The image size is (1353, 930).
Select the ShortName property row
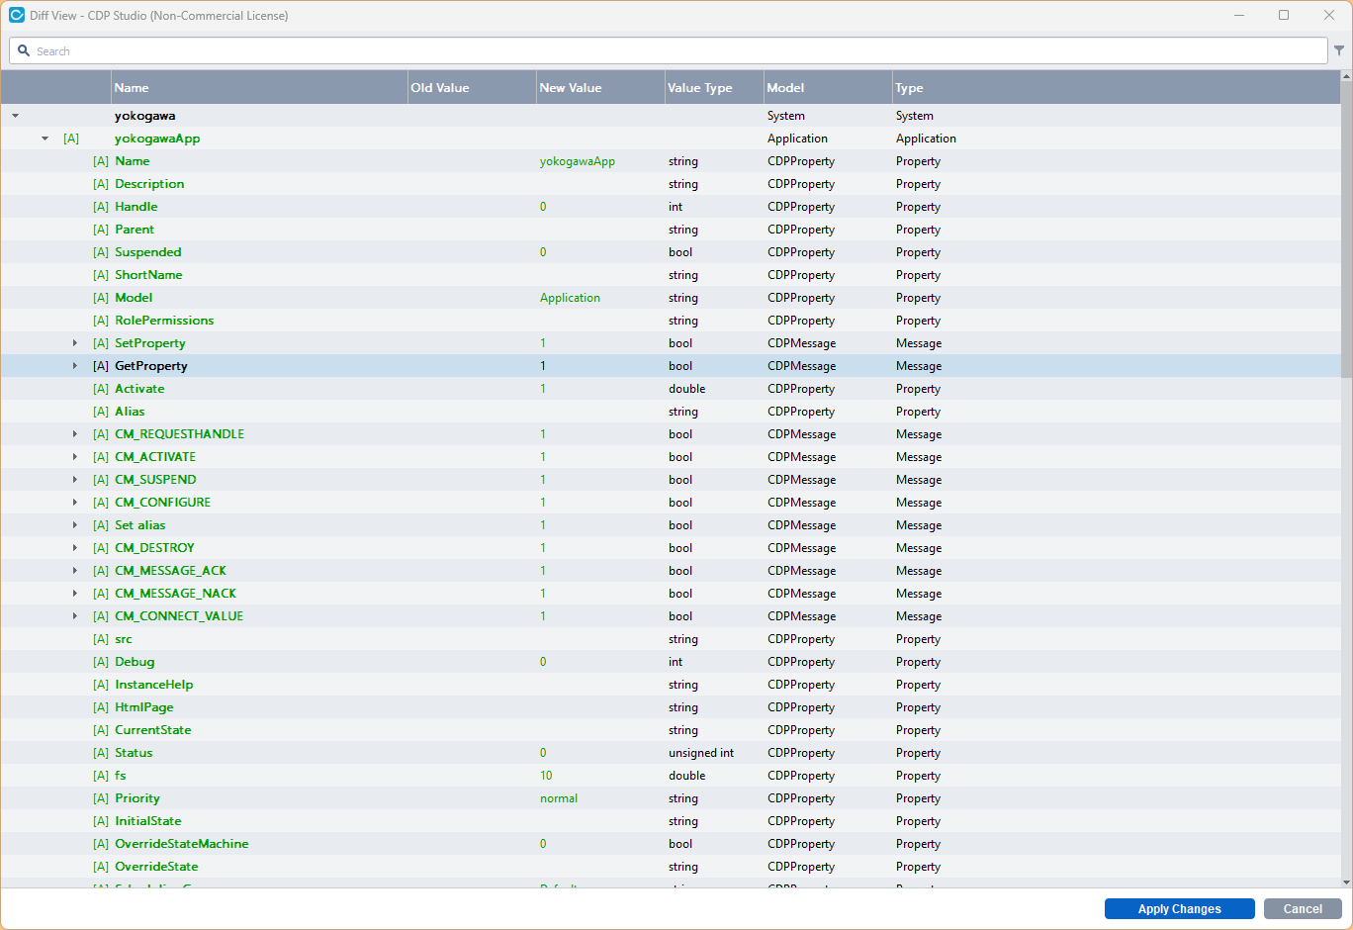(671, 275)
